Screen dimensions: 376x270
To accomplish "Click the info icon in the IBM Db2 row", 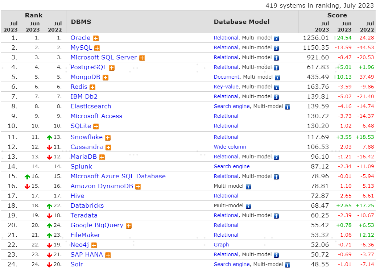I will [276, 97].
